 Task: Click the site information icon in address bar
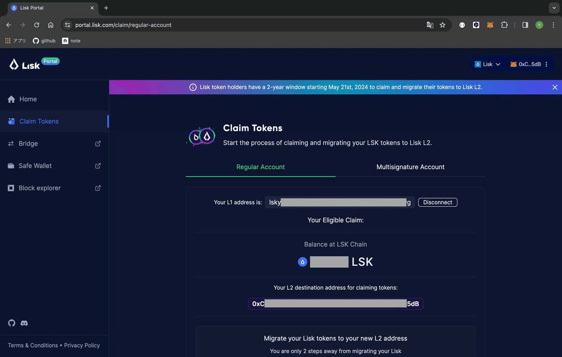[x=67, y=25]
